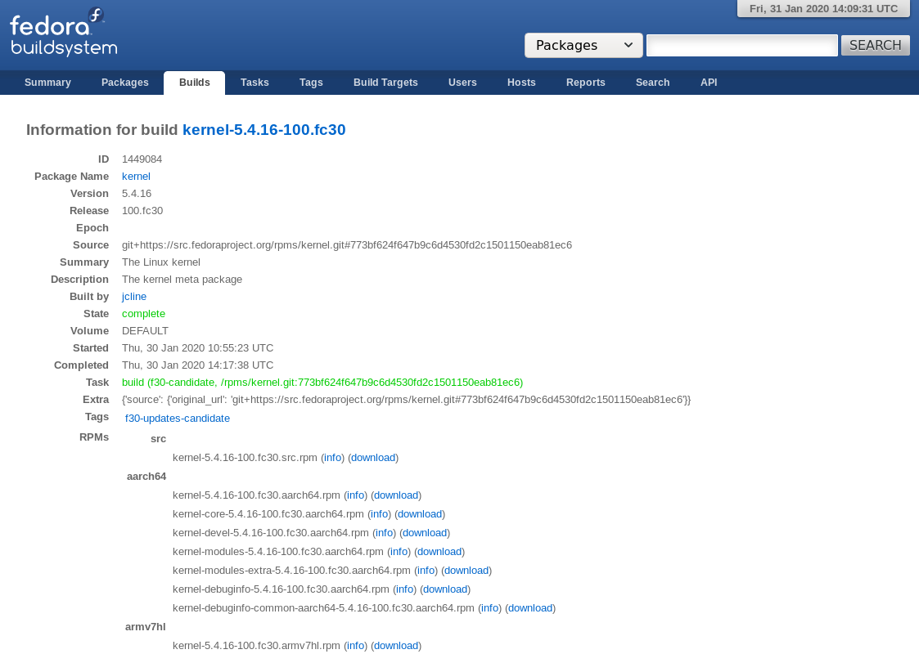Click the build ID value 1449084
Screen dimensions: 919x654
pos(142,159)
